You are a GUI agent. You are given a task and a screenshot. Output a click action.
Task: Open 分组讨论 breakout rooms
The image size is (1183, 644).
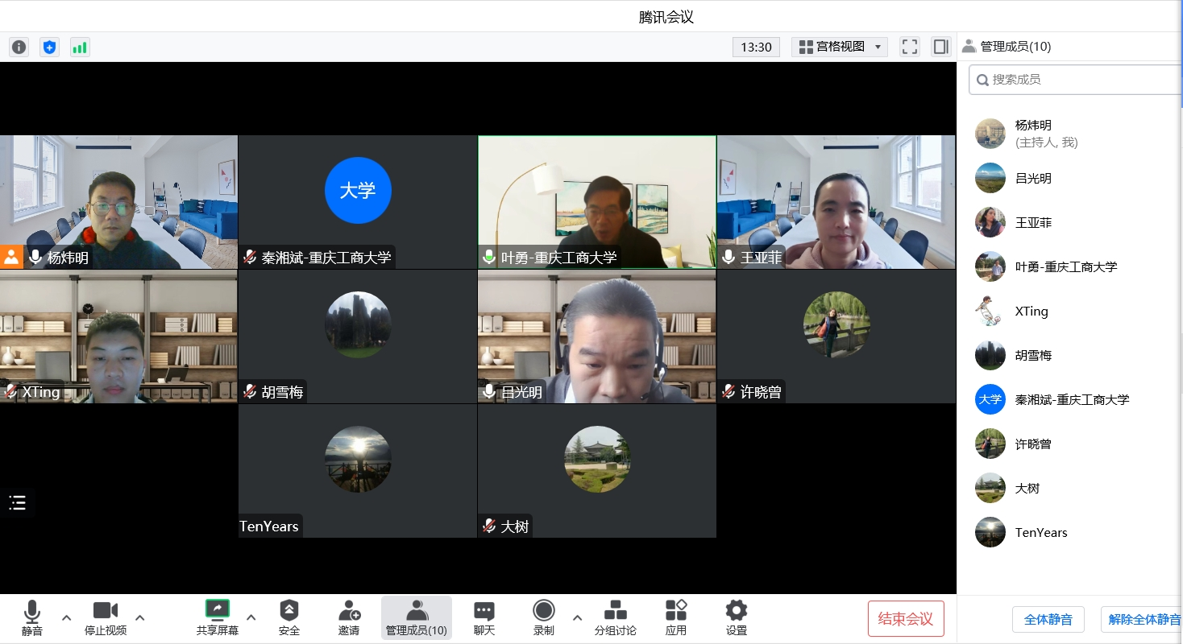coord(616,617)
